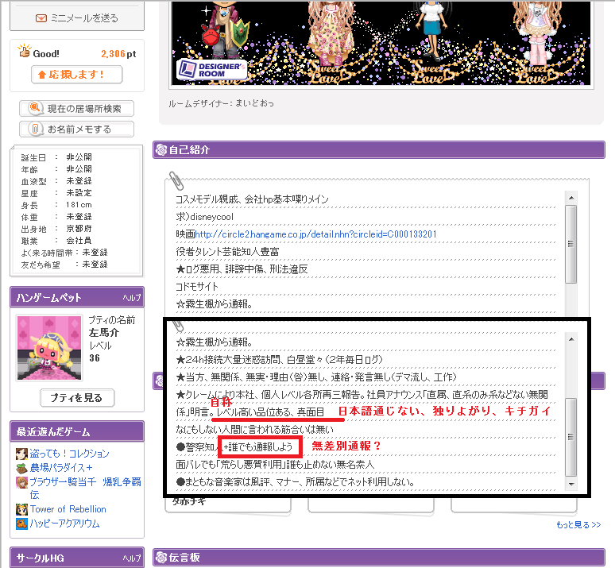Click the 京都府 birthplace value
615x568 pixels.
pos(79,228)
